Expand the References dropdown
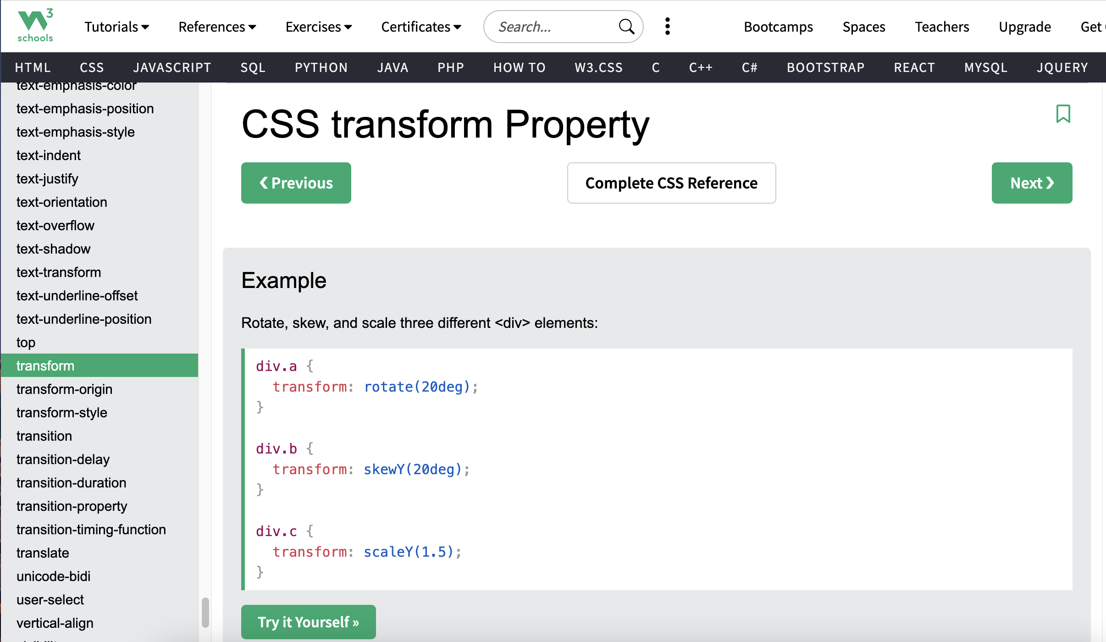The width and height of the screenshot is (1106, 642). (x=217, y=27)
